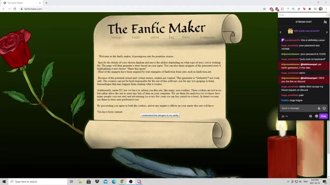This screenshot has height=185, width=330.
Task: Open Microsoft Edge from the taskbar
Action: (114, 181)
